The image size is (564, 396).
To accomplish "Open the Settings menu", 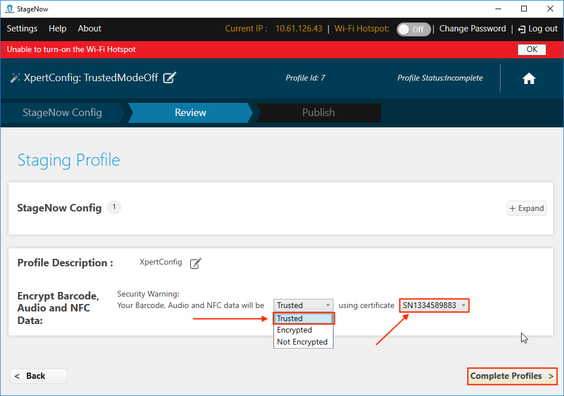I will (22, 29).
